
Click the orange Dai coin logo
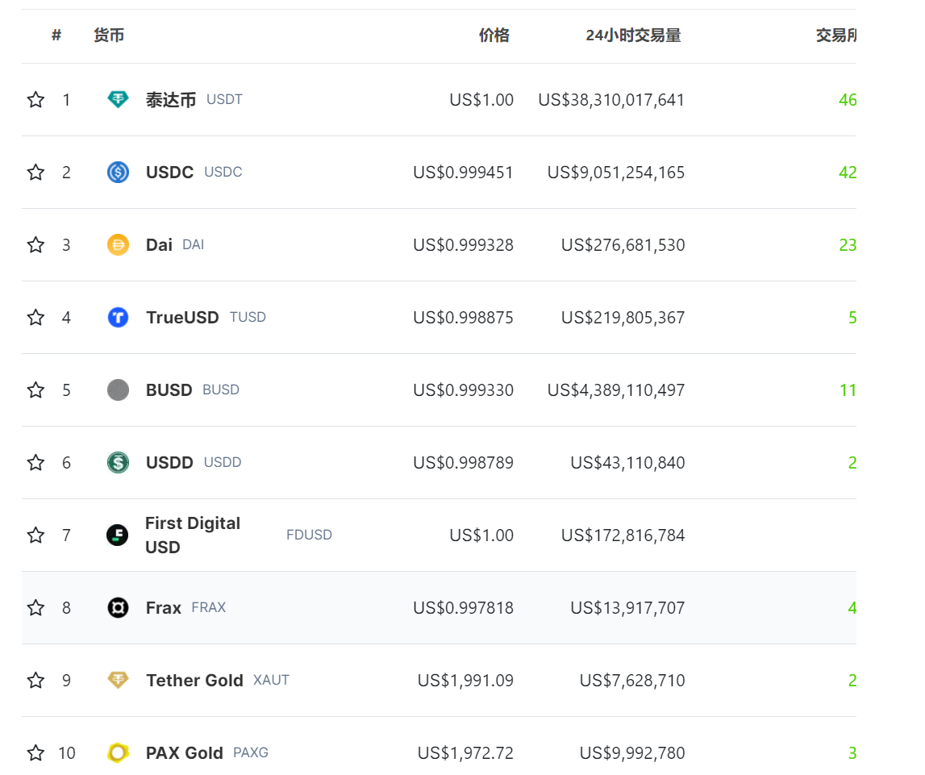(x=118, y=245)
